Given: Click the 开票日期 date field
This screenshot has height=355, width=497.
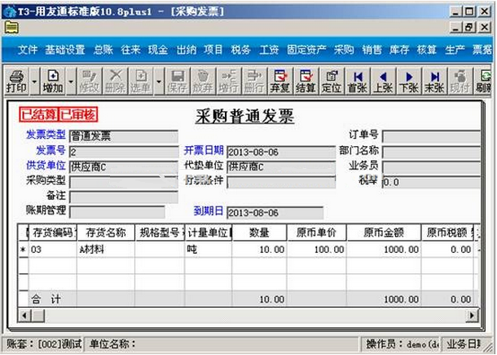Looking at the screenshot, I should click(280, 152).
